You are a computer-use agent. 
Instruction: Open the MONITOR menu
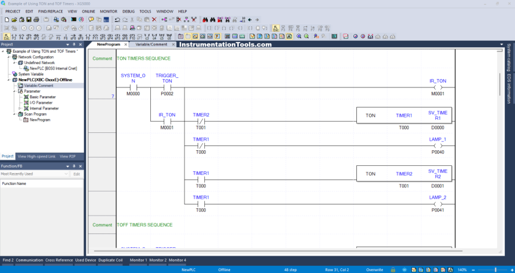point(108,11)
